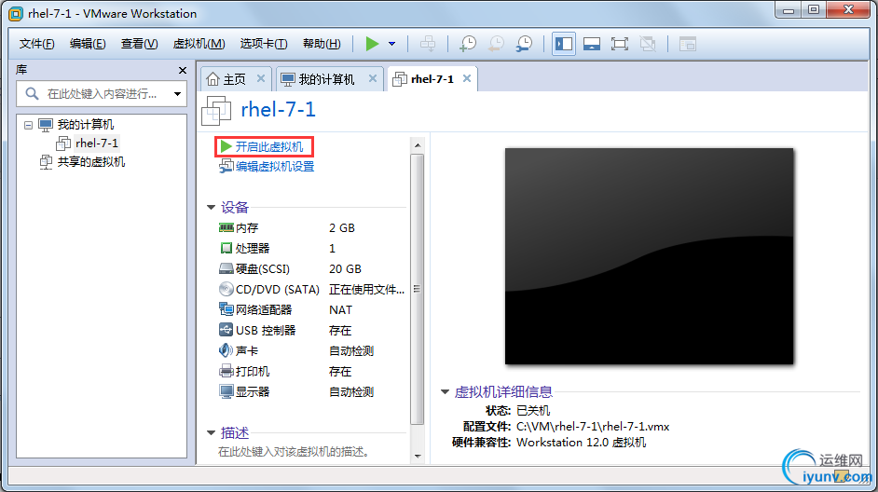
Task: Close the 库 library panel
Action: click(182, 71)
